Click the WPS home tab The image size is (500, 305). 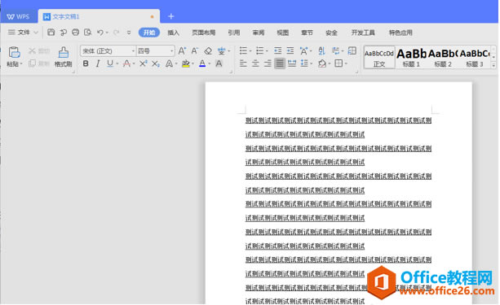18,16
